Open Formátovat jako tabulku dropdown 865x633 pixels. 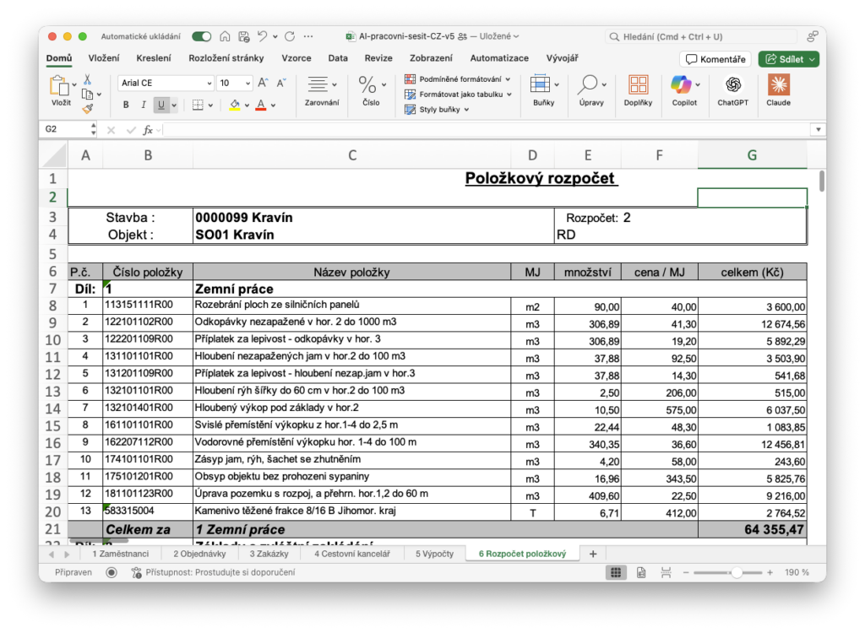[458, 95]
